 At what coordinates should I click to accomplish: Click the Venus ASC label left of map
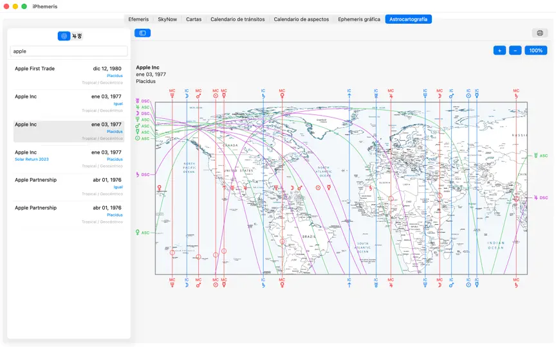click(x=143, y=233)
